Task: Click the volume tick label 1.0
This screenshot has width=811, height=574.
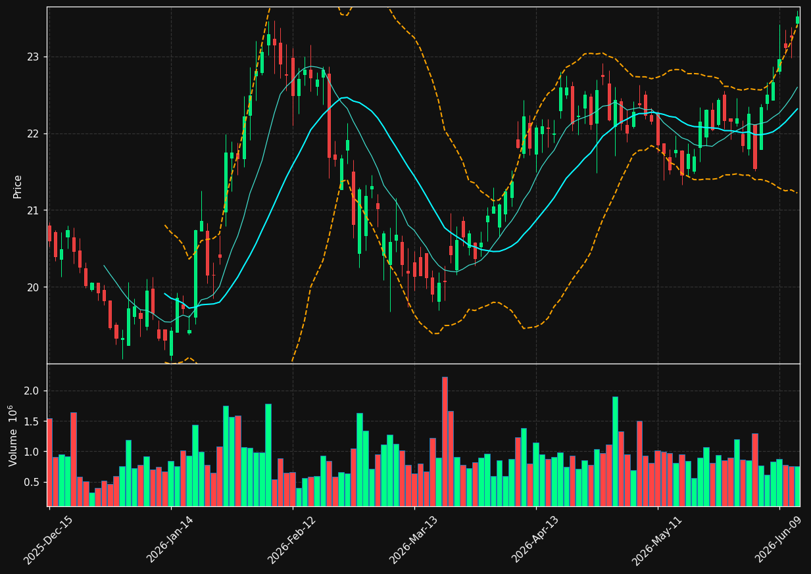Action: [x=32, y=452]
